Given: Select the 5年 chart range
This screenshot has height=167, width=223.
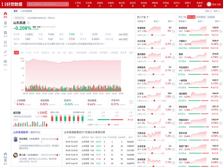Looking at the screenshot, I should (64, 53).
